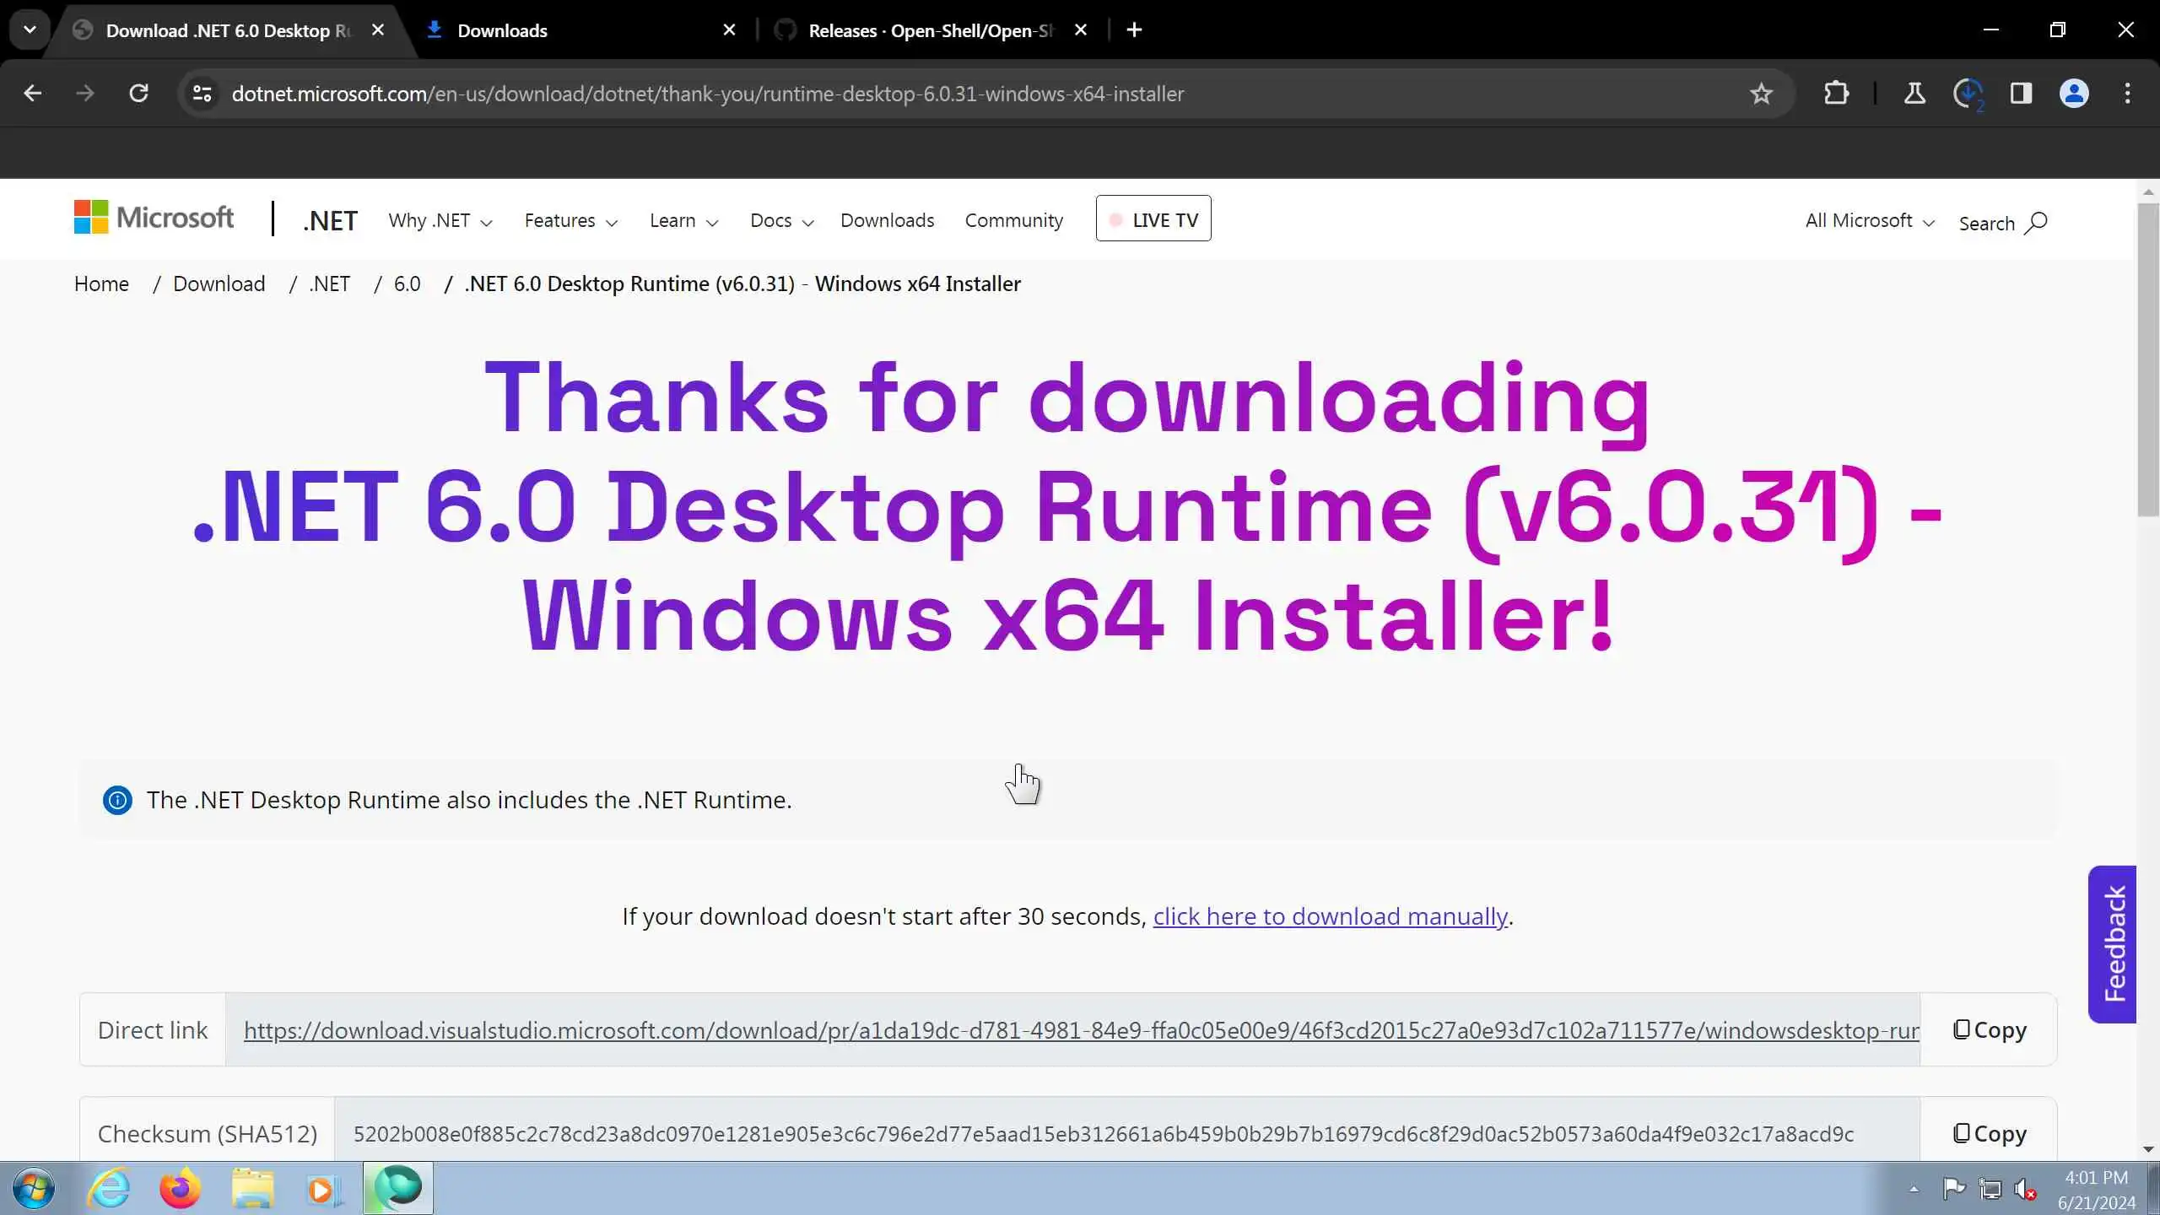The width and height of the screenshot is (2160, 1215).
Task: Open the browser downloads indicator icon
Action: (x=1968, y=94)
